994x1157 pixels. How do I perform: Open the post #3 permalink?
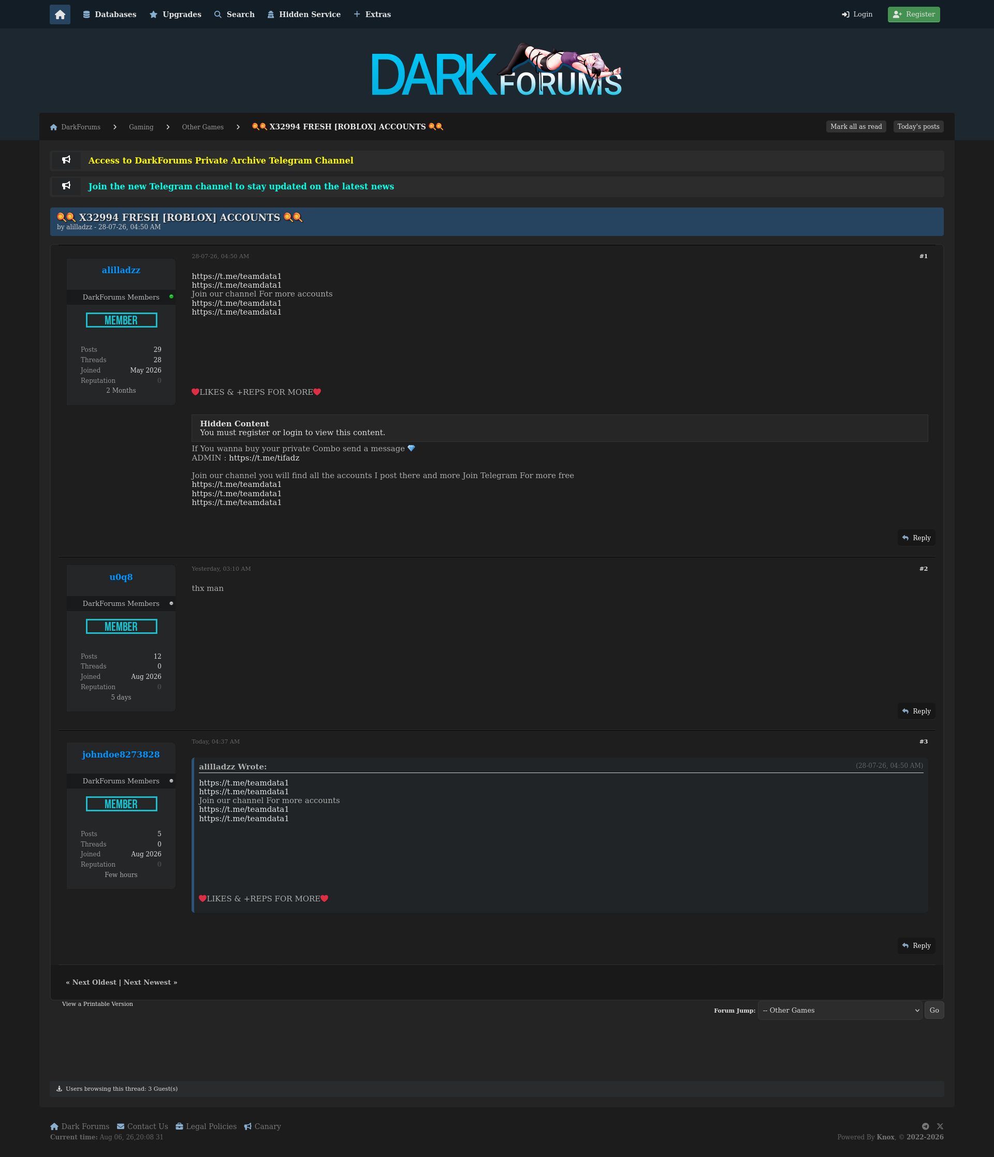(923, 742)
